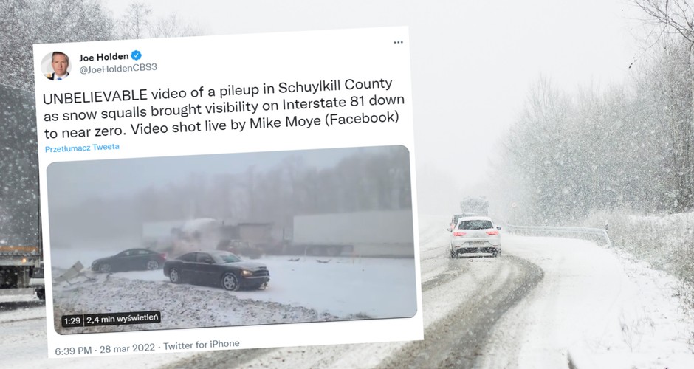The width and height of the screenshot is (694, 369).
Task: Click the black sedan in the video
Action: [x=216, y=270]
